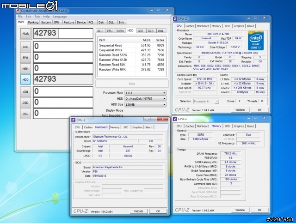The image size is (296, 223).
Task: Click Validate in the Memory CPU-Z window
Action: tap(240, 210)
